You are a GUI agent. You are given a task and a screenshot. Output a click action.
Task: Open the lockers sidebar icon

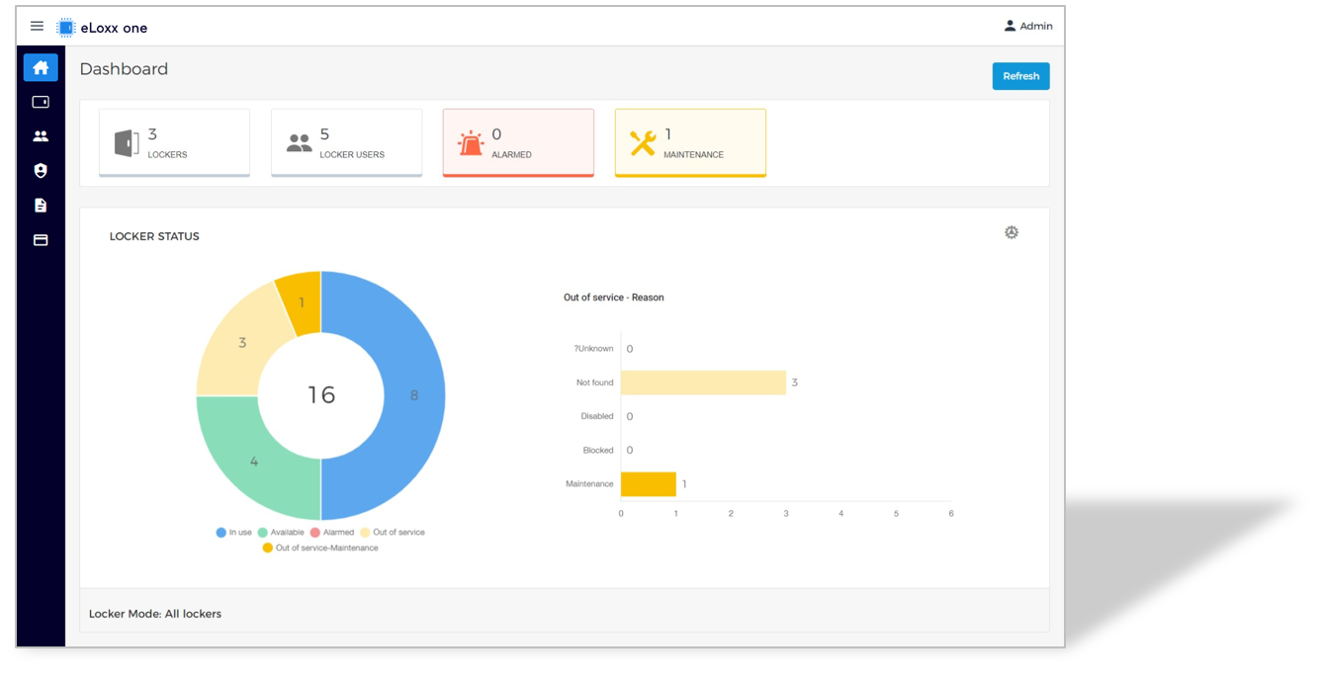click(x=41, y=102)
